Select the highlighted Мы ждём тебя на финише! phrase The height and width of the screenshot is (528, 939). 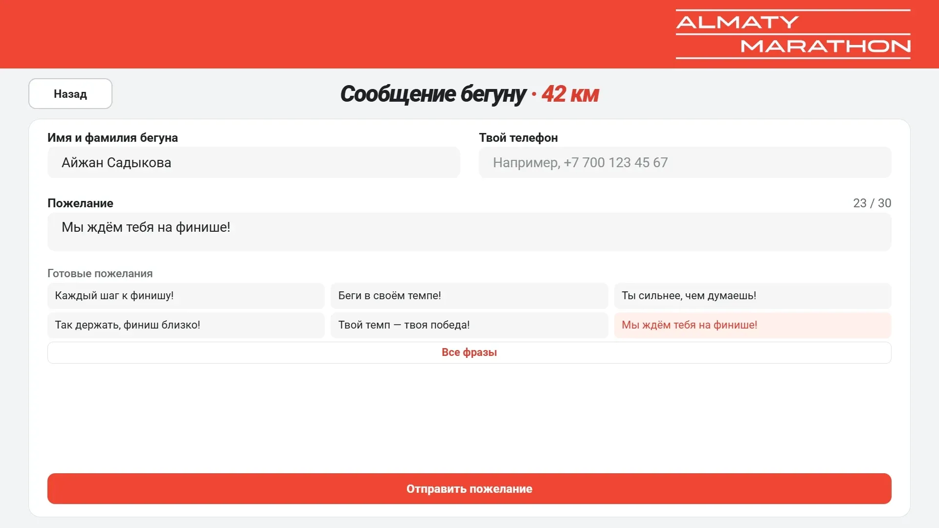pos(753,325)
